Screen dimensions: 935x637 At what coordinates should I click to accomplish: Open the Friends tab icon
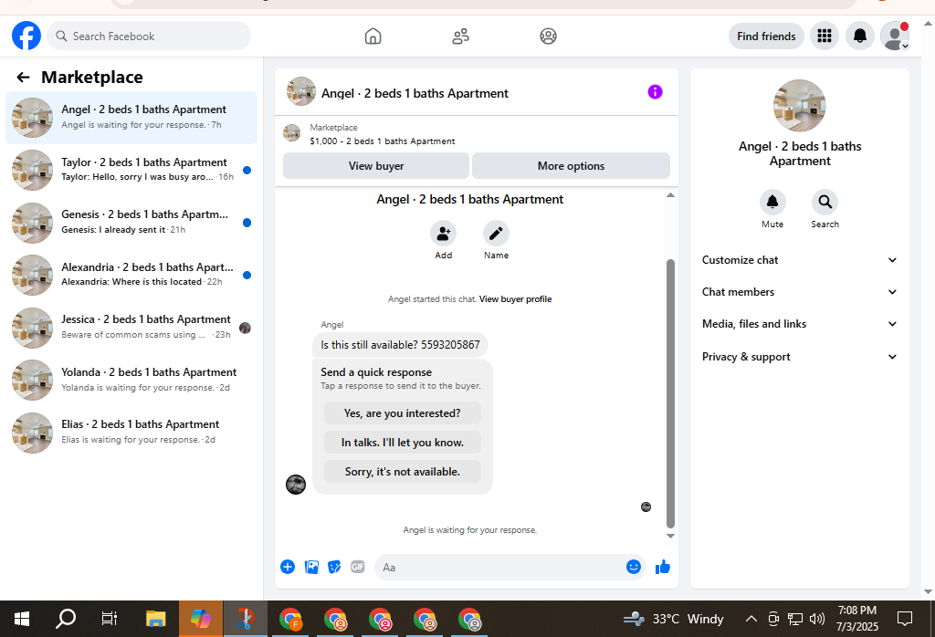[460, 37]
